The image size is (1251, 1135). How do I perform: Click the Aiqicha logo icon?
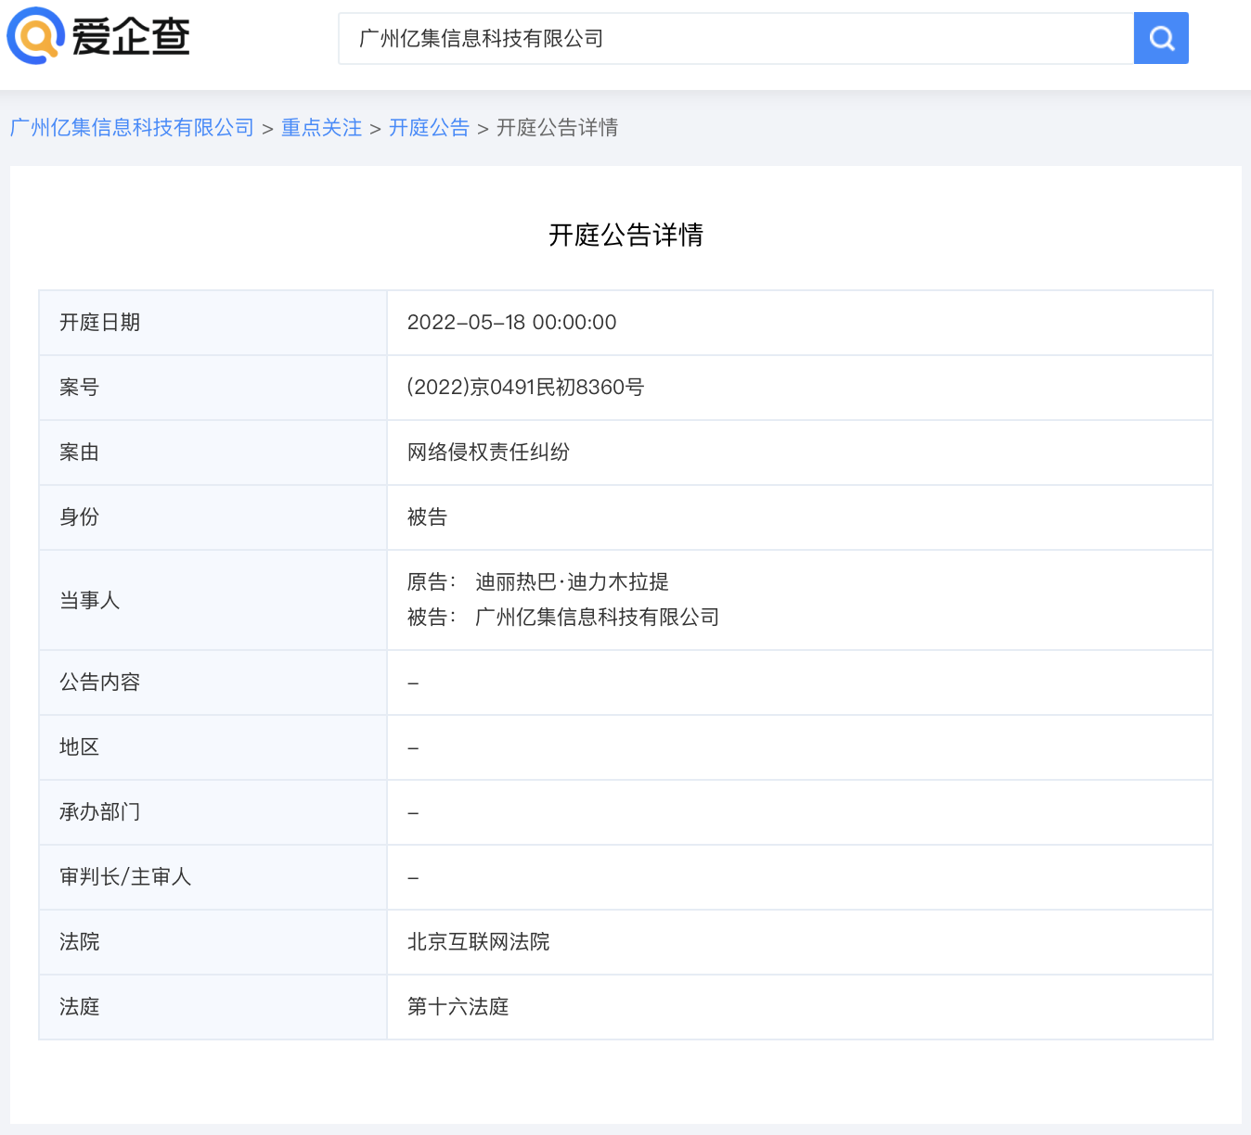point(35,36)
